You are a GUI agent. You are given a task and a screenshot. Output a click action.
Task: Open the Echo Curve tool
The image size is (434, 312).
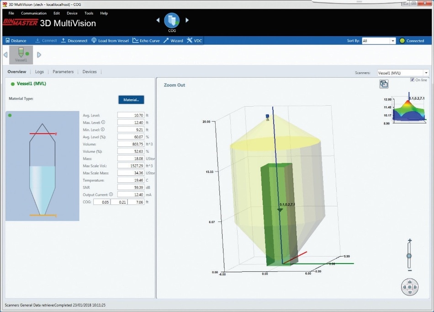tap(146, 40)
